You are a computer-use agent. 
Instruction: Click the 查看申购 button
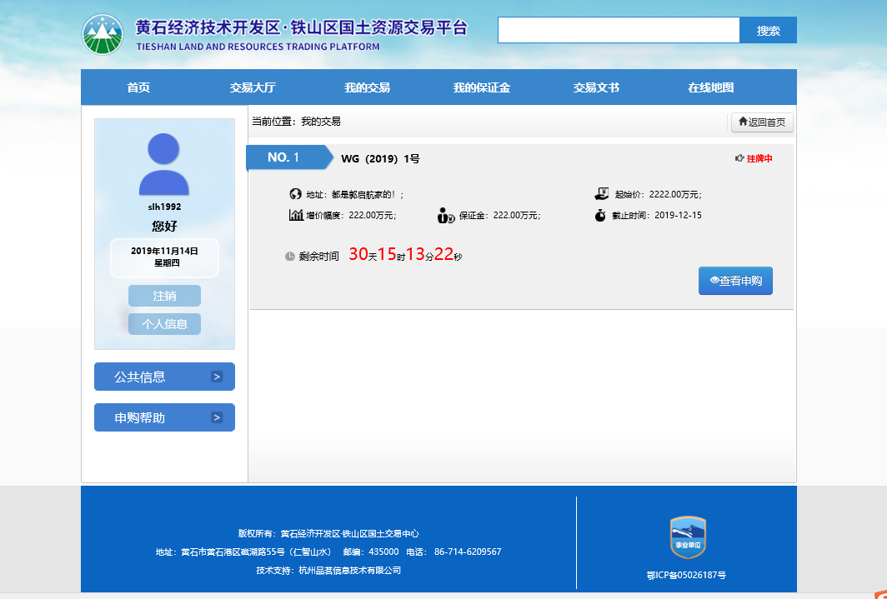[735, 281]
